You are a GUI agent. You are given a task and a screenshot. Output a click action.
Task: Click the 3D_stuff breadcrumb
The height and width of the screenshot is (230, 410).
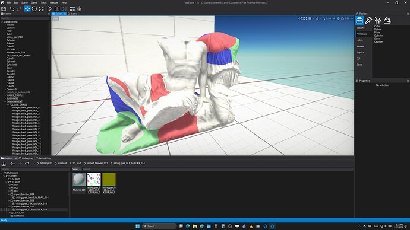click(x=77, y=163)
